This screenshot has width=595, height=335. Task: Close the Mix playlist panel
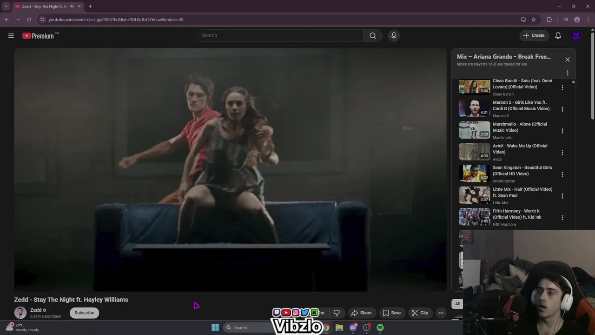pos(568,60)
